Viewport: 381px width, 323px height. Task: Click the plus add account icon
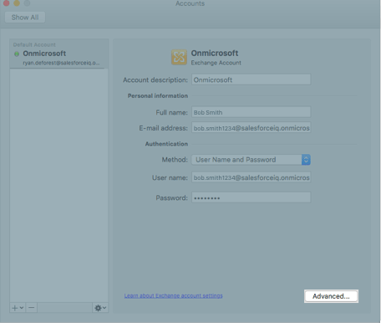(x=15, y=308)
